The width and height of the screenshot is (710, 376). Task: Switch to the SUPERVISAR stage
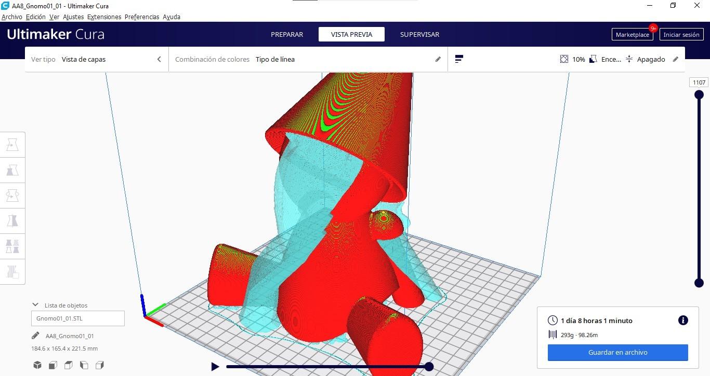pyautogui.click(x=419, y=34)
